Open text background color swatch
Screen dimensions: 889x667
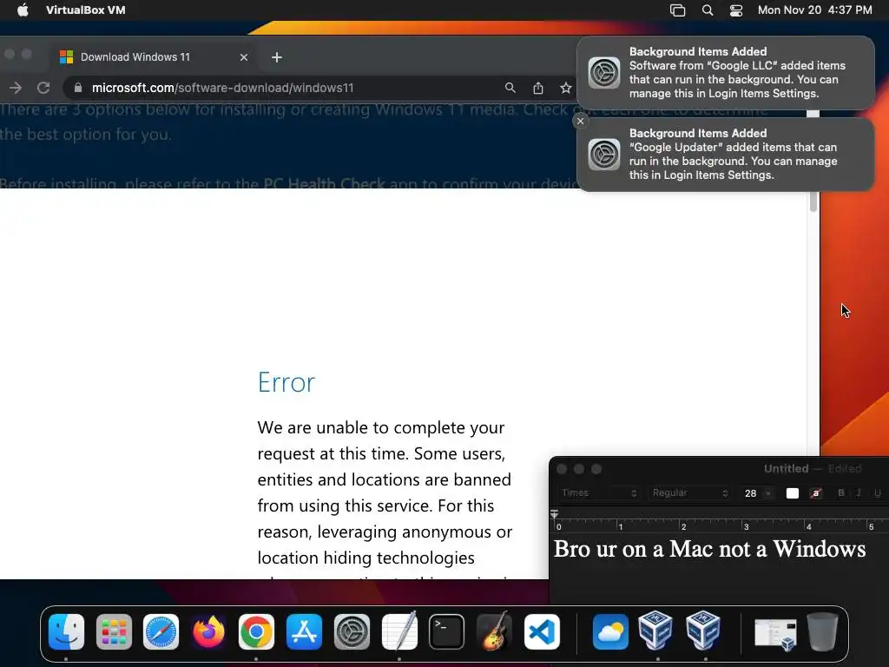(x=816, y=493)
